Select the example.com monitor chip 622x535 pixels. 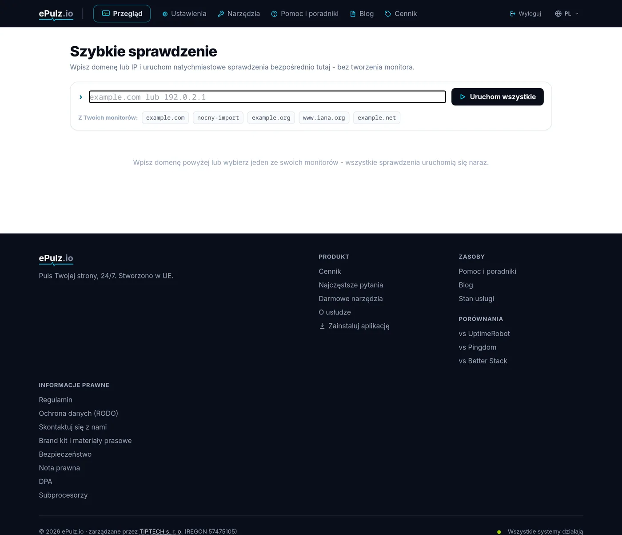coord(165,118)
